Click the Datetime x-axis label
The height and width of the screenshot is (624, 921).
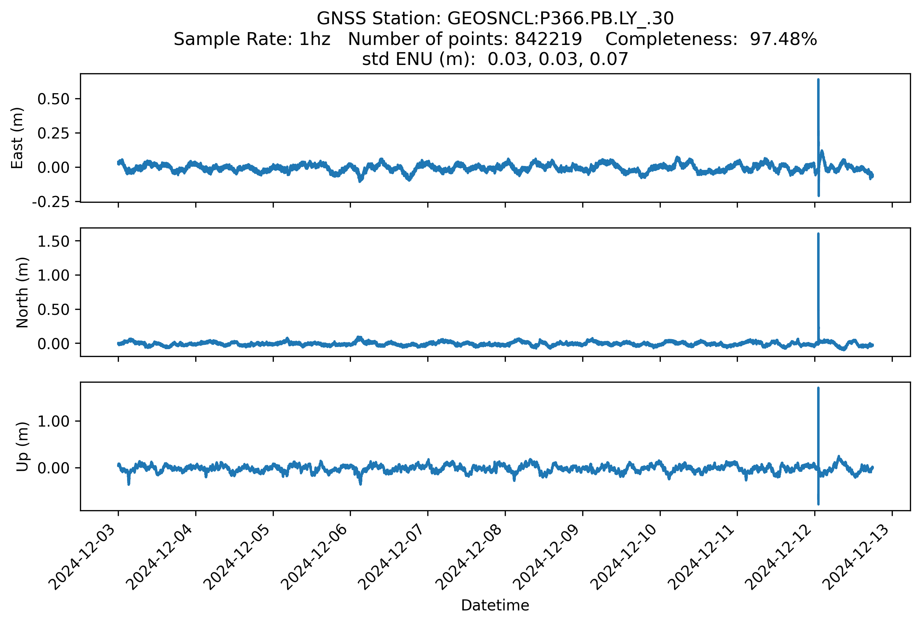[495, 605]
